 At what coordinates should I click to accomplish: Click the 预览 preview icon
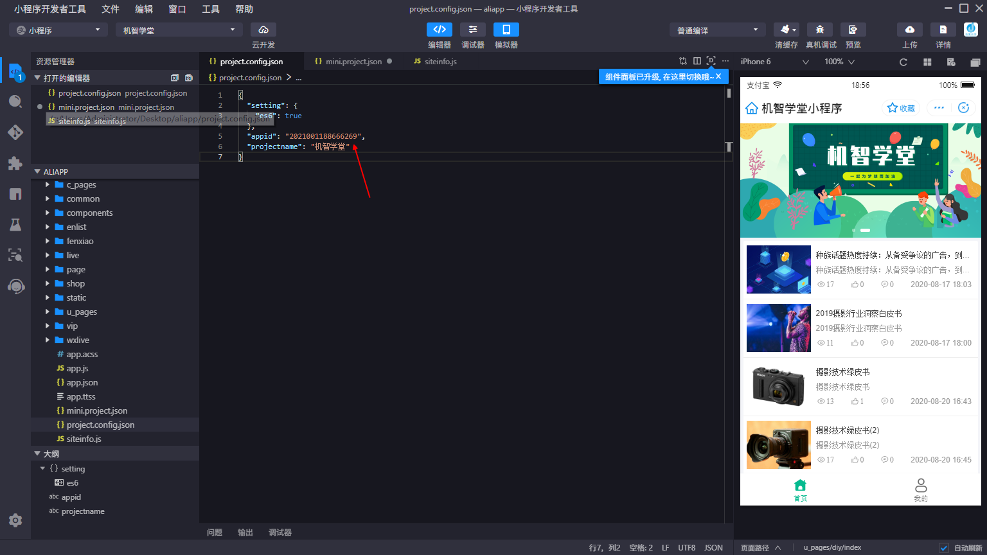tap(853, 30)
